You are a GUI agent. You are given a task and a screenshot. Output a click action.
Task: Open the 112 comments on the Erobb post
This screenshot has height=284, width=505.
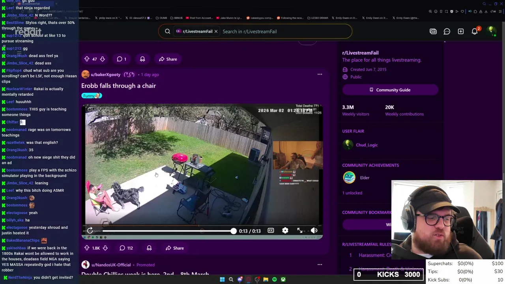click(x=126, y=248)
